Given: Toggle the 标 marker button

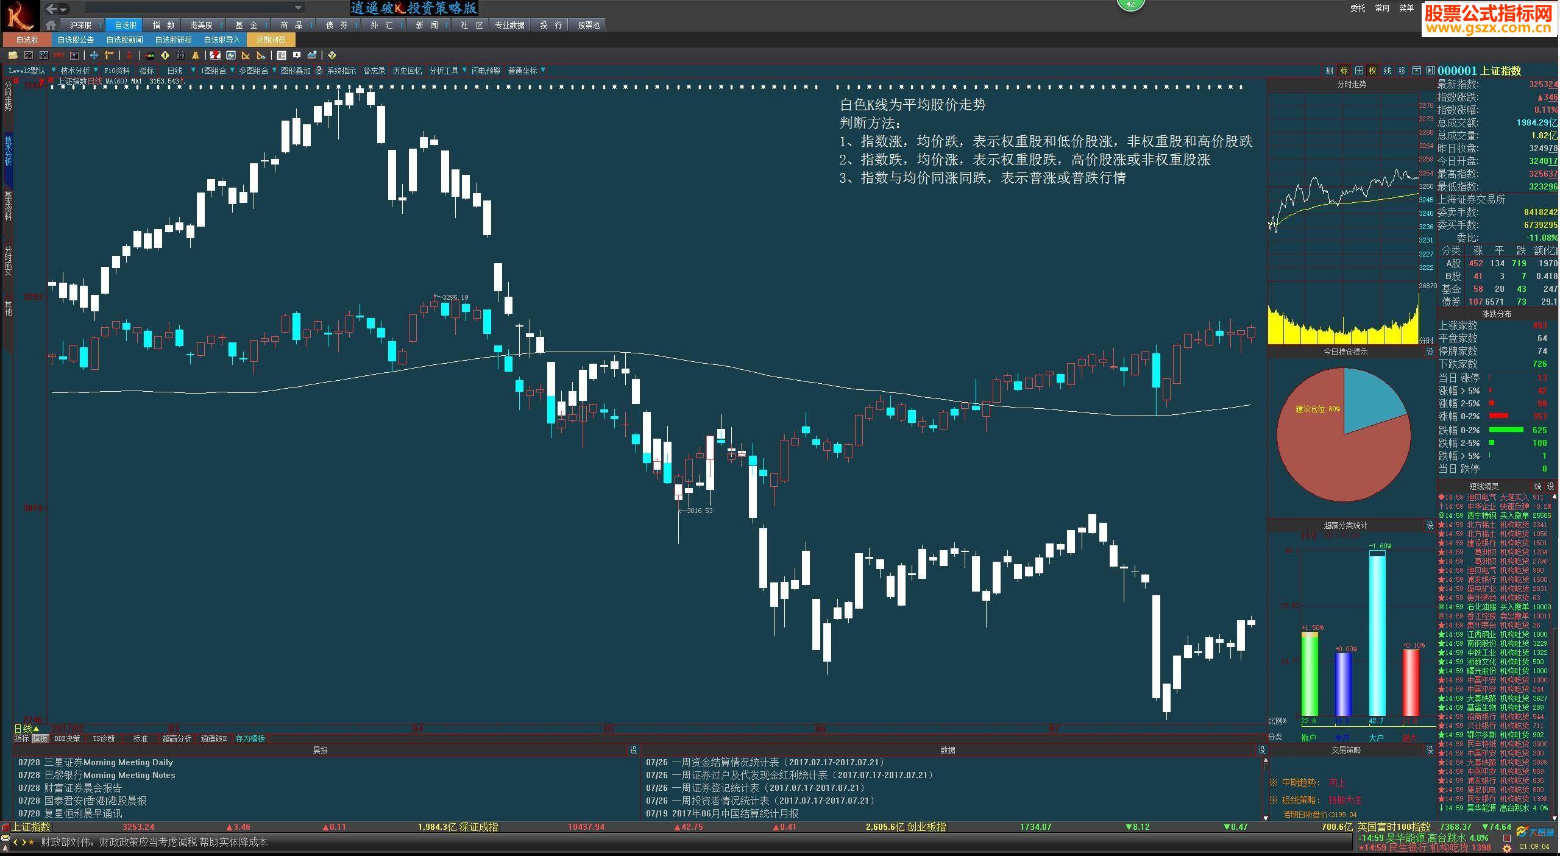Looking at the screenshot, I should (1344, 71).
